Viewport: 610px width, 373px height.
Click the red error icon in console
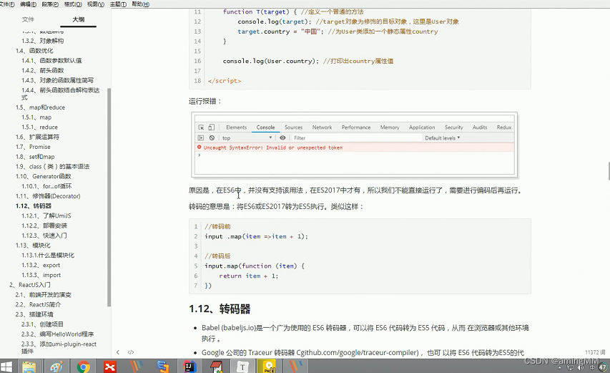(x=200, y=147)
